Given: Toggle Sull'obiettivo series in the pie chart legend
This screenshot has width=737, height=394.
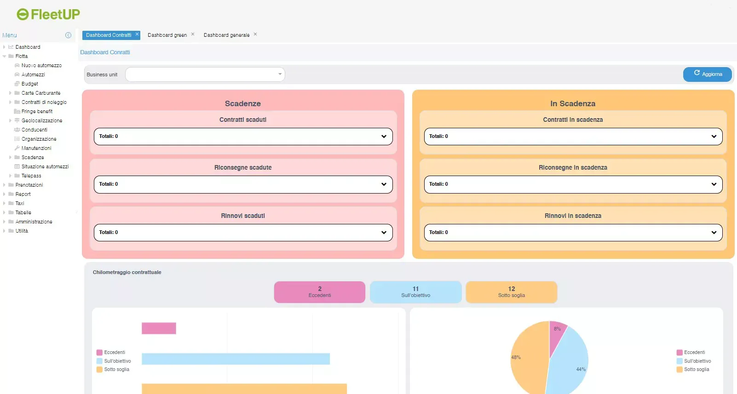Looking at the screenshot, I should tap(697, 361).
